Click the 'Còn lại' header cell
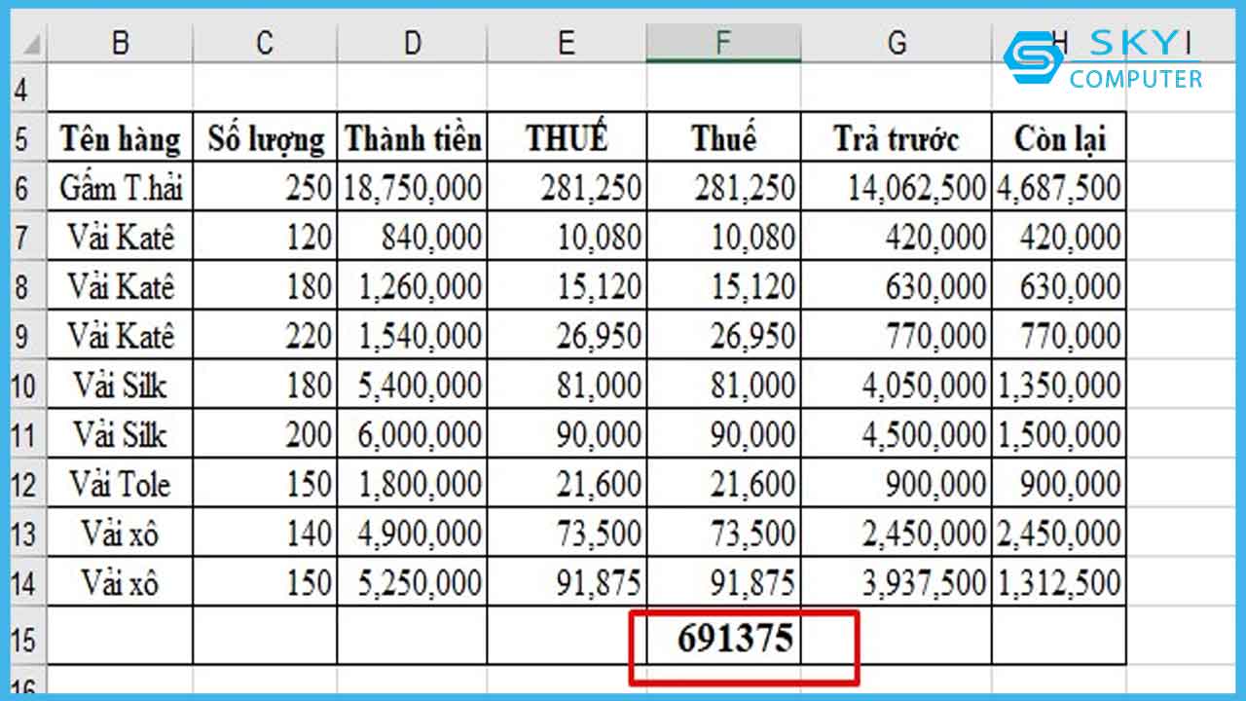Viewport: 1246px width, 701px height. click(1059, 138)
